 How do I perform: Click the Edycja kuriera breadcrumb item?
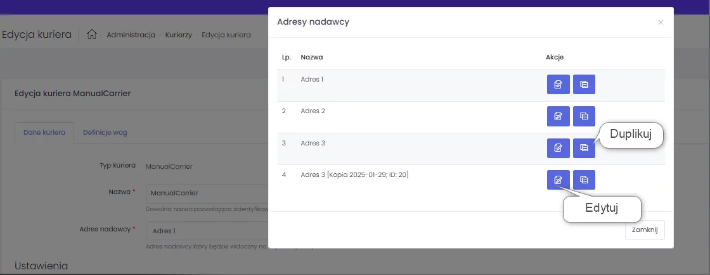coord(226,35)
